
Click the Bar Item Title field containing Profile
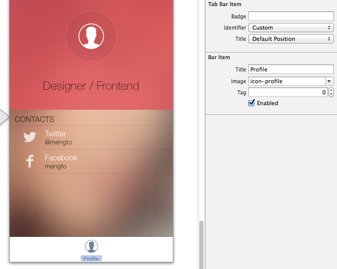pos(291,69)
